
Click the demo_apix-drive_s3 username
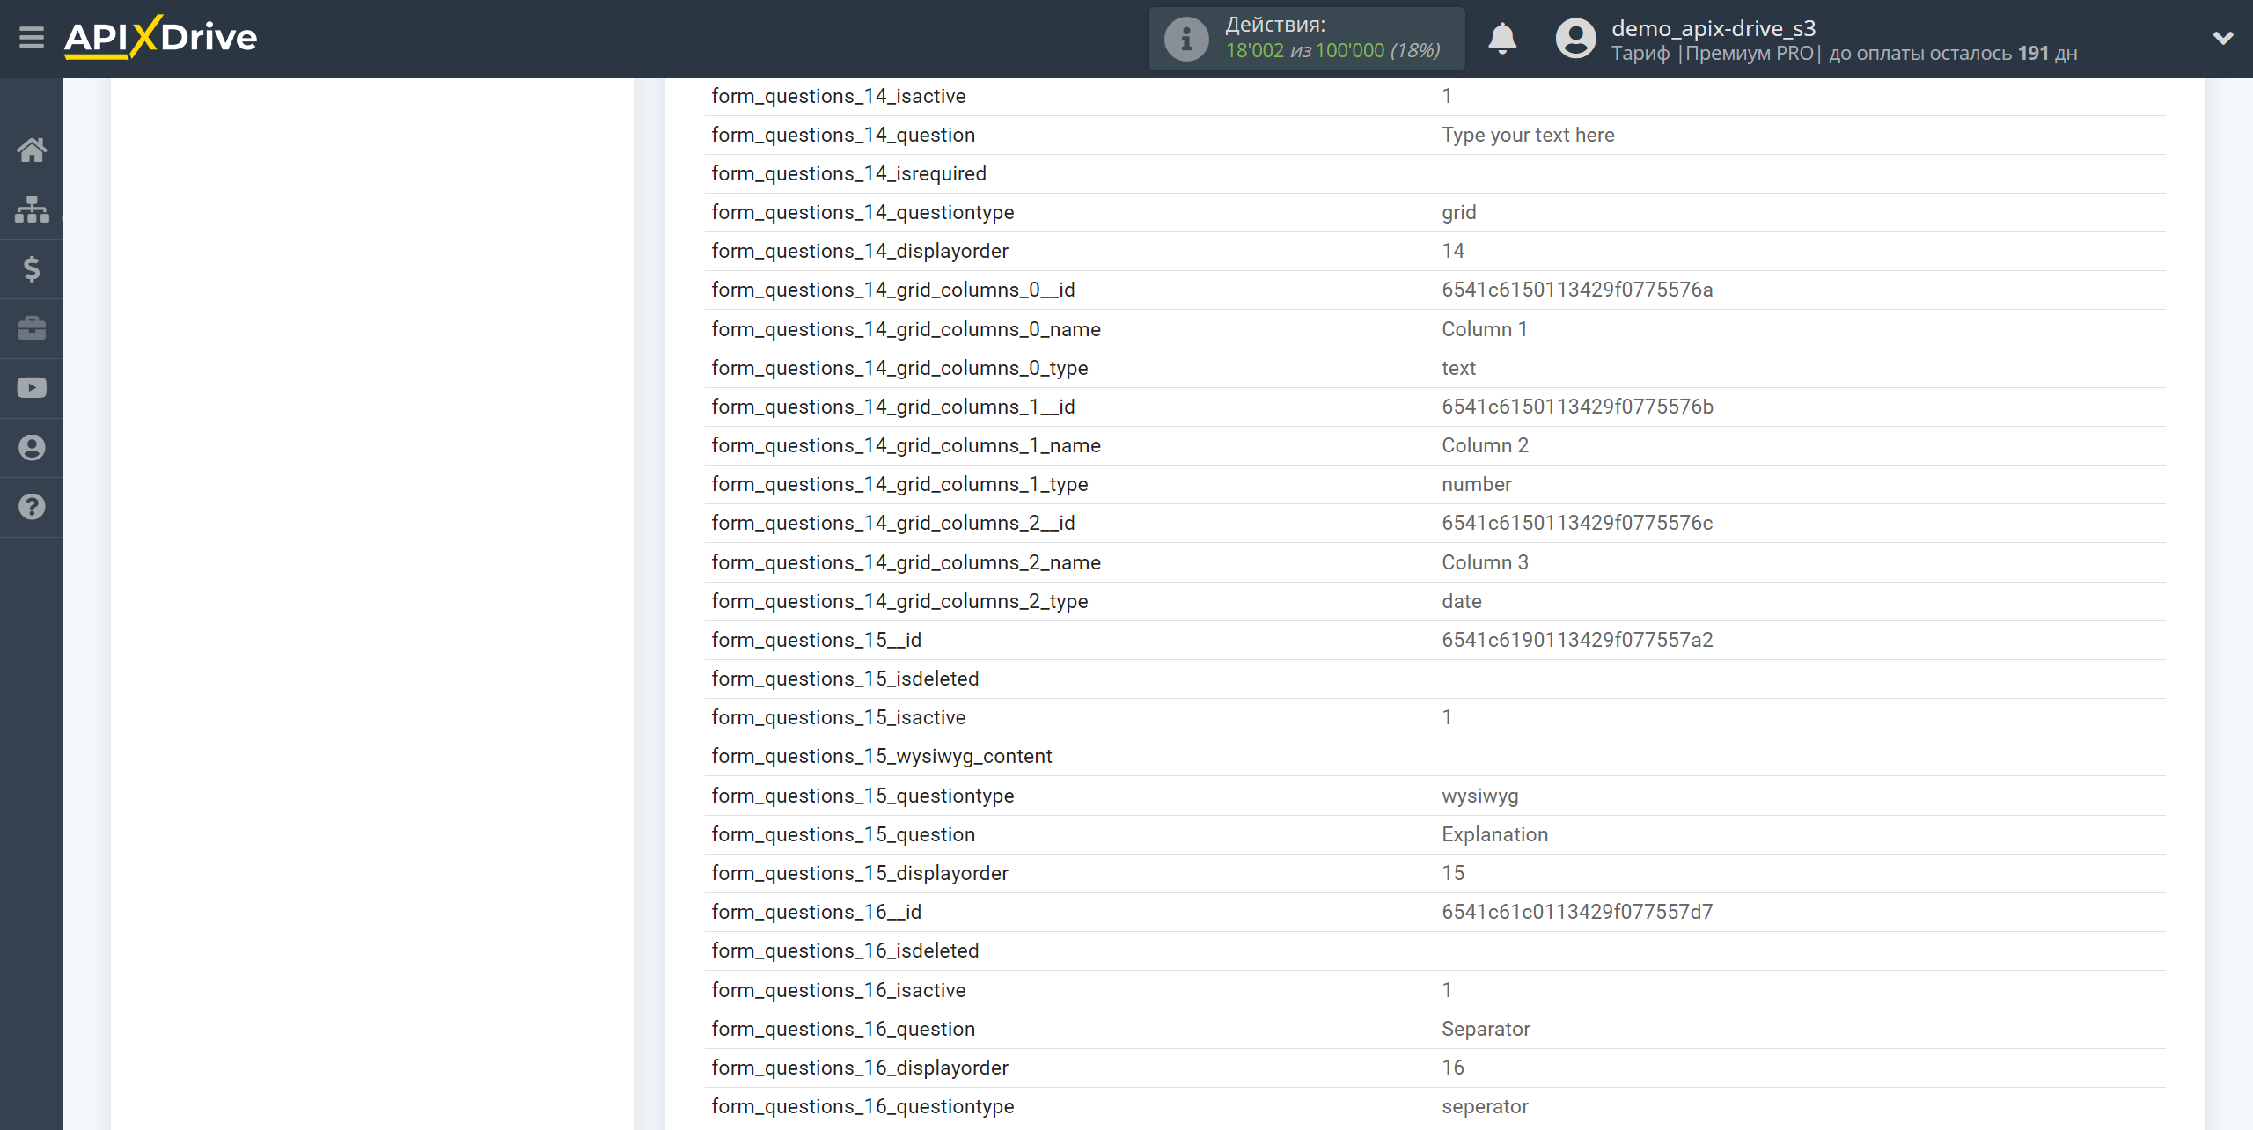(1714, 28)
